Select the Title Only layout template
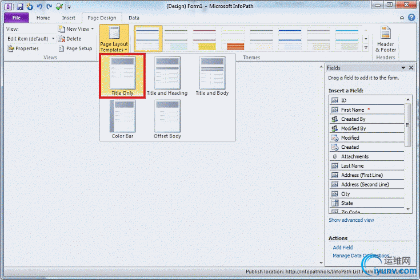The image size is (420, 280). coord(122,75)
